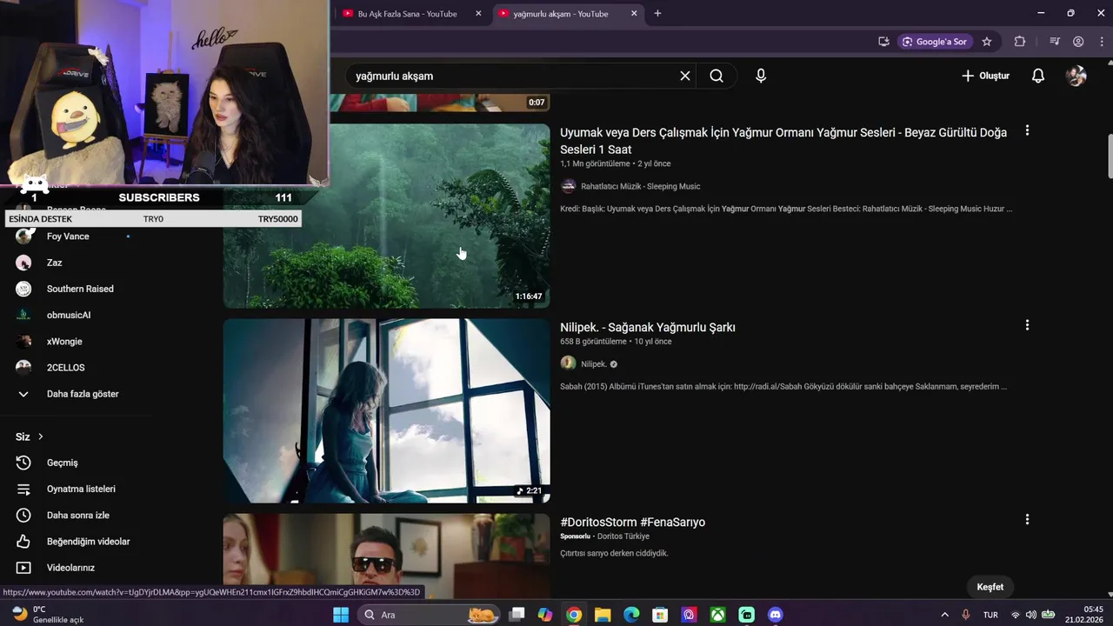
Task: Open options for the DoritosStorm ad
Action: [1027, 519]
